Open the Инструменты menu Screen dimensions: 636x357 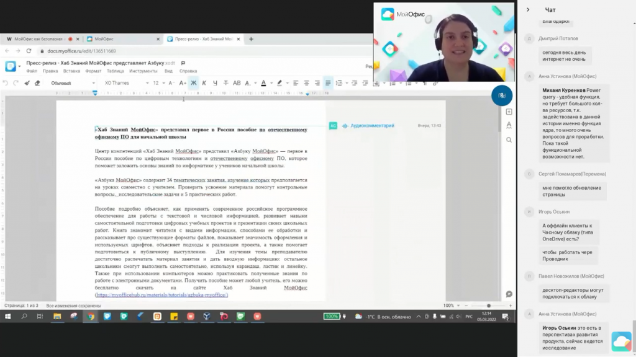[x=143, y=71]
